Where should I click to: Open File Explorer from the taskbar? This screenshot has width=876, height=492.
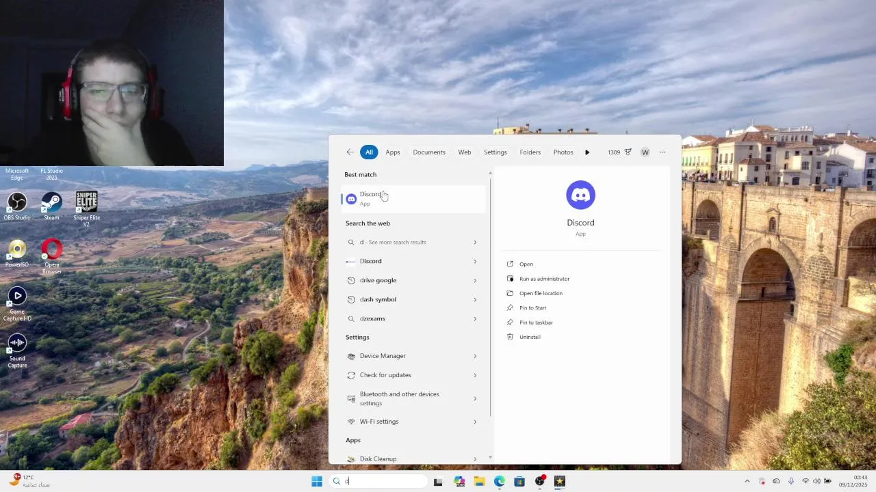pos(479,481)
